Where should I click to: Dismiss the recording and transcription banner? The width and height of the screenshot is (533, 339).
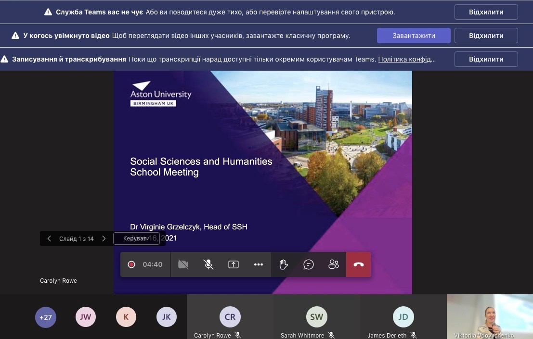(486, 59)
